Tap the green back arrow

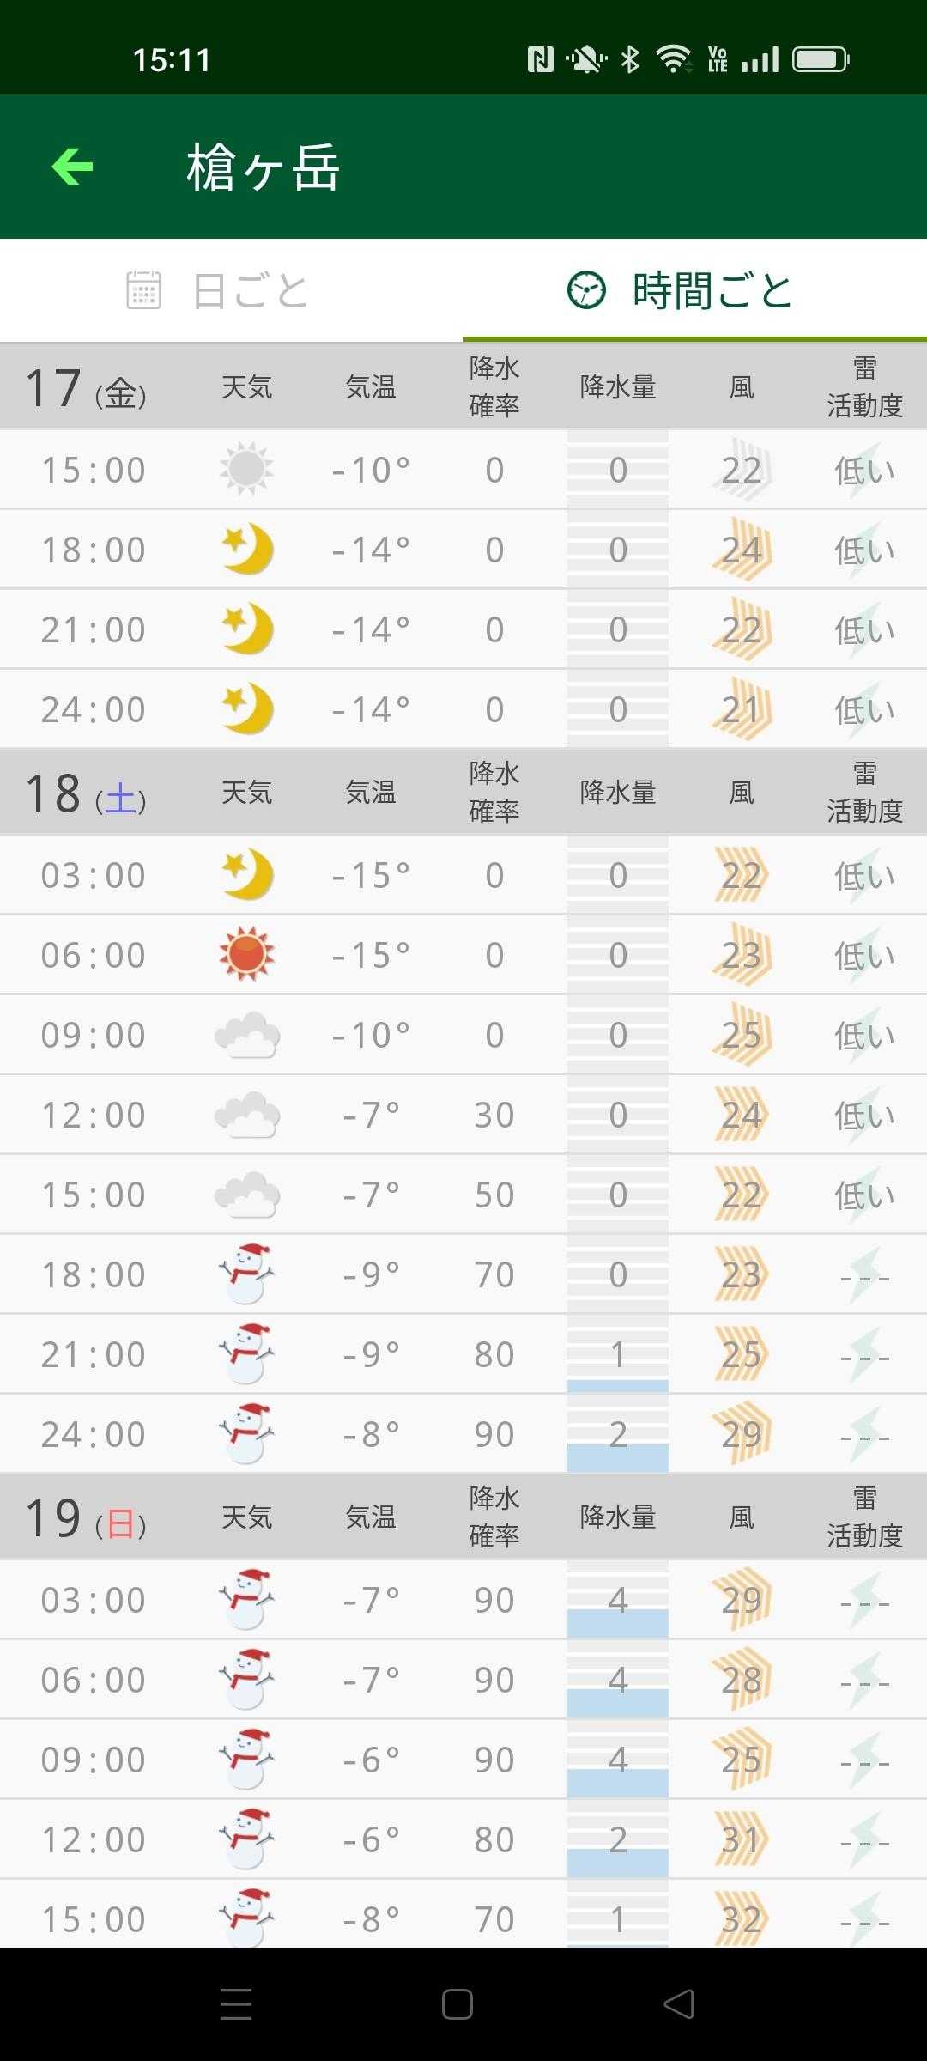(73, 167)
